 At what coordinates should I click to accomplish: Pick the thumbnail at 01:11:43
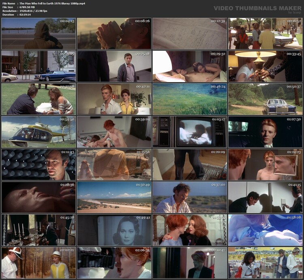tap(39, 164)
